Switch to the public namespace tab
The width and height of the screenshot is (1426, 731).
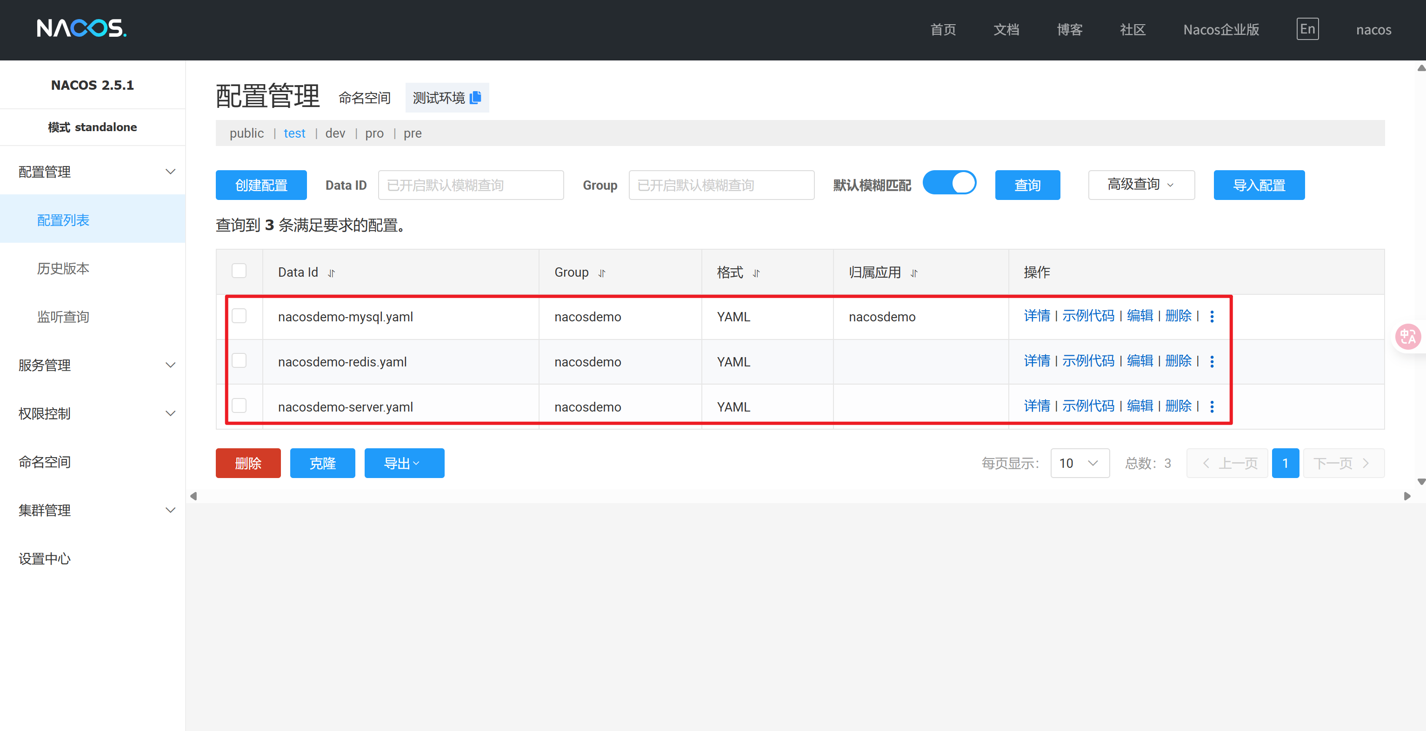(247, 133)
